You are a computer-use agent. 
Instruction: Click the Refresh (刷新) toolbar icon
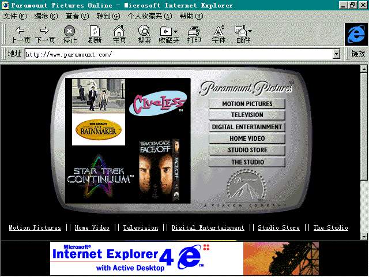[95, 31]
